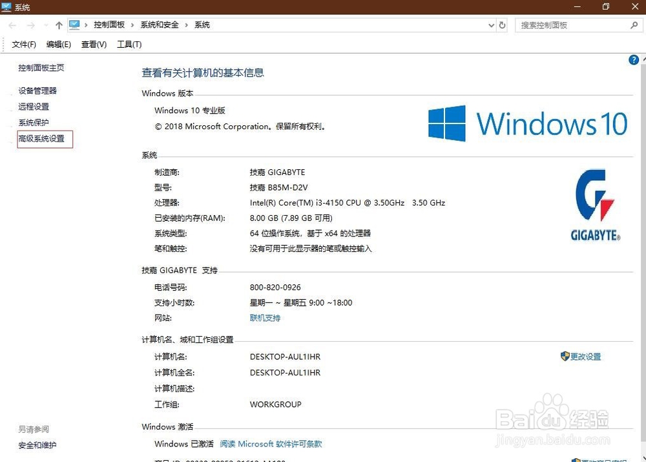Select the full computer name beside 计算机全名
This screenshot has width=646, height=462.
click(285, 373)
